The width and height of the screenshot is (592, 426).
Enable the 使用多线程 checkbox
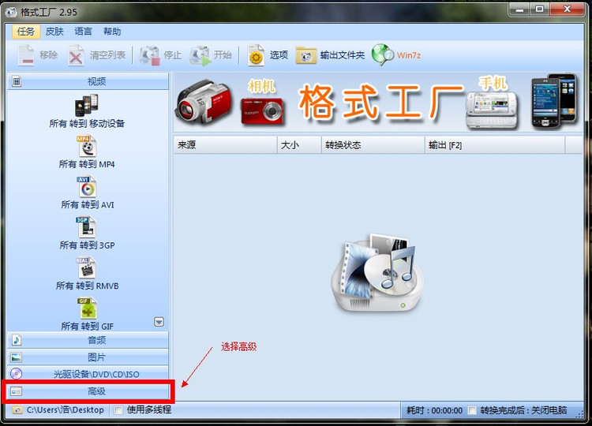click(118, 409)
